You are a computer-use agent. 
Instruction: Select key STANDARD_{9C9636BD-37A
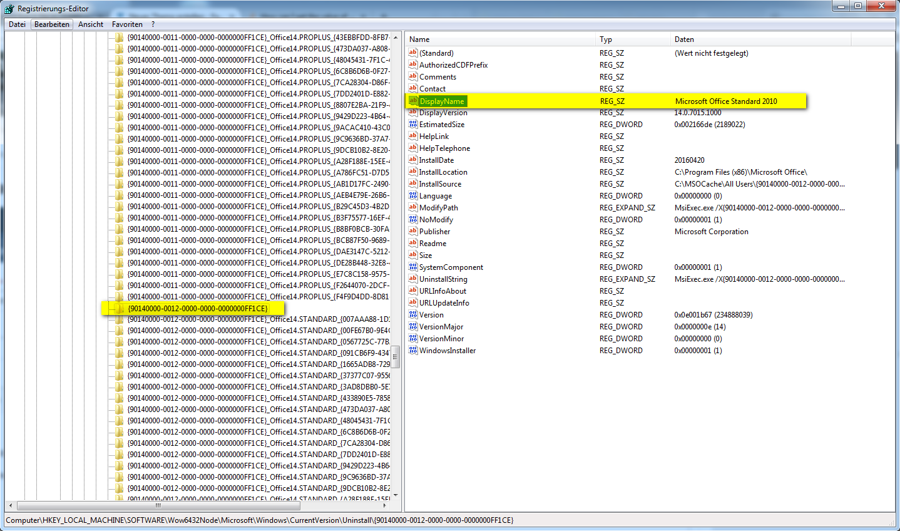[258, 477]
